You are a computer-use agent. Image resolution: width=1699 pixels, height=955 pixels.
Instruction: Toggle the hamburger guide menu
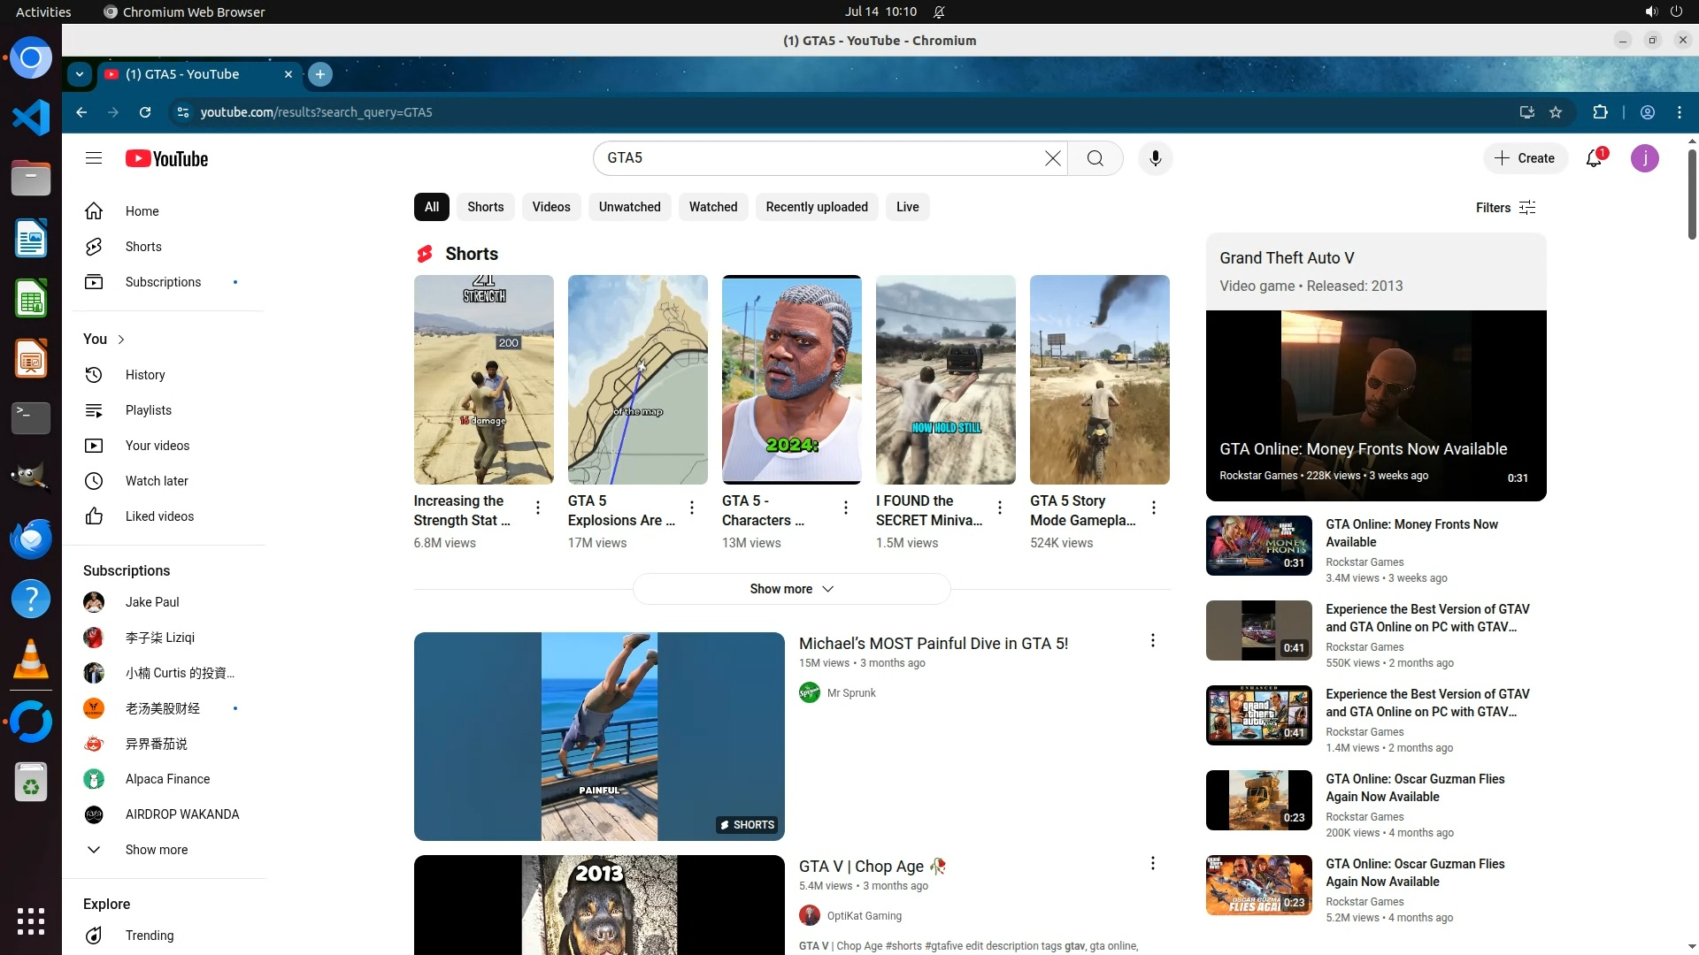[x=94, y=158]
